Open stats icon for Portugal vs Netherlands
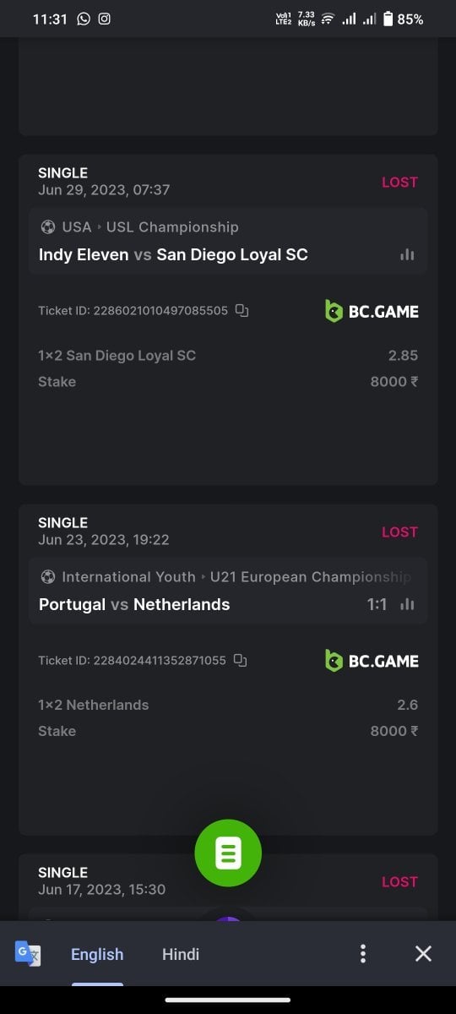This screenshot has width=456, height=1014. (x=407, y=604)
